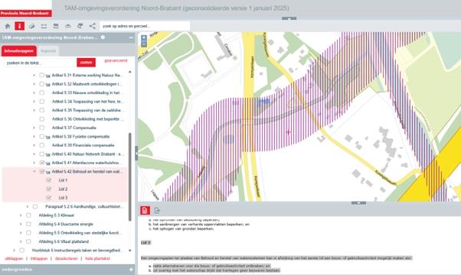Focus the zoeken in de tekst field
This screenshot has width=461, height=275.
(40, 63)
